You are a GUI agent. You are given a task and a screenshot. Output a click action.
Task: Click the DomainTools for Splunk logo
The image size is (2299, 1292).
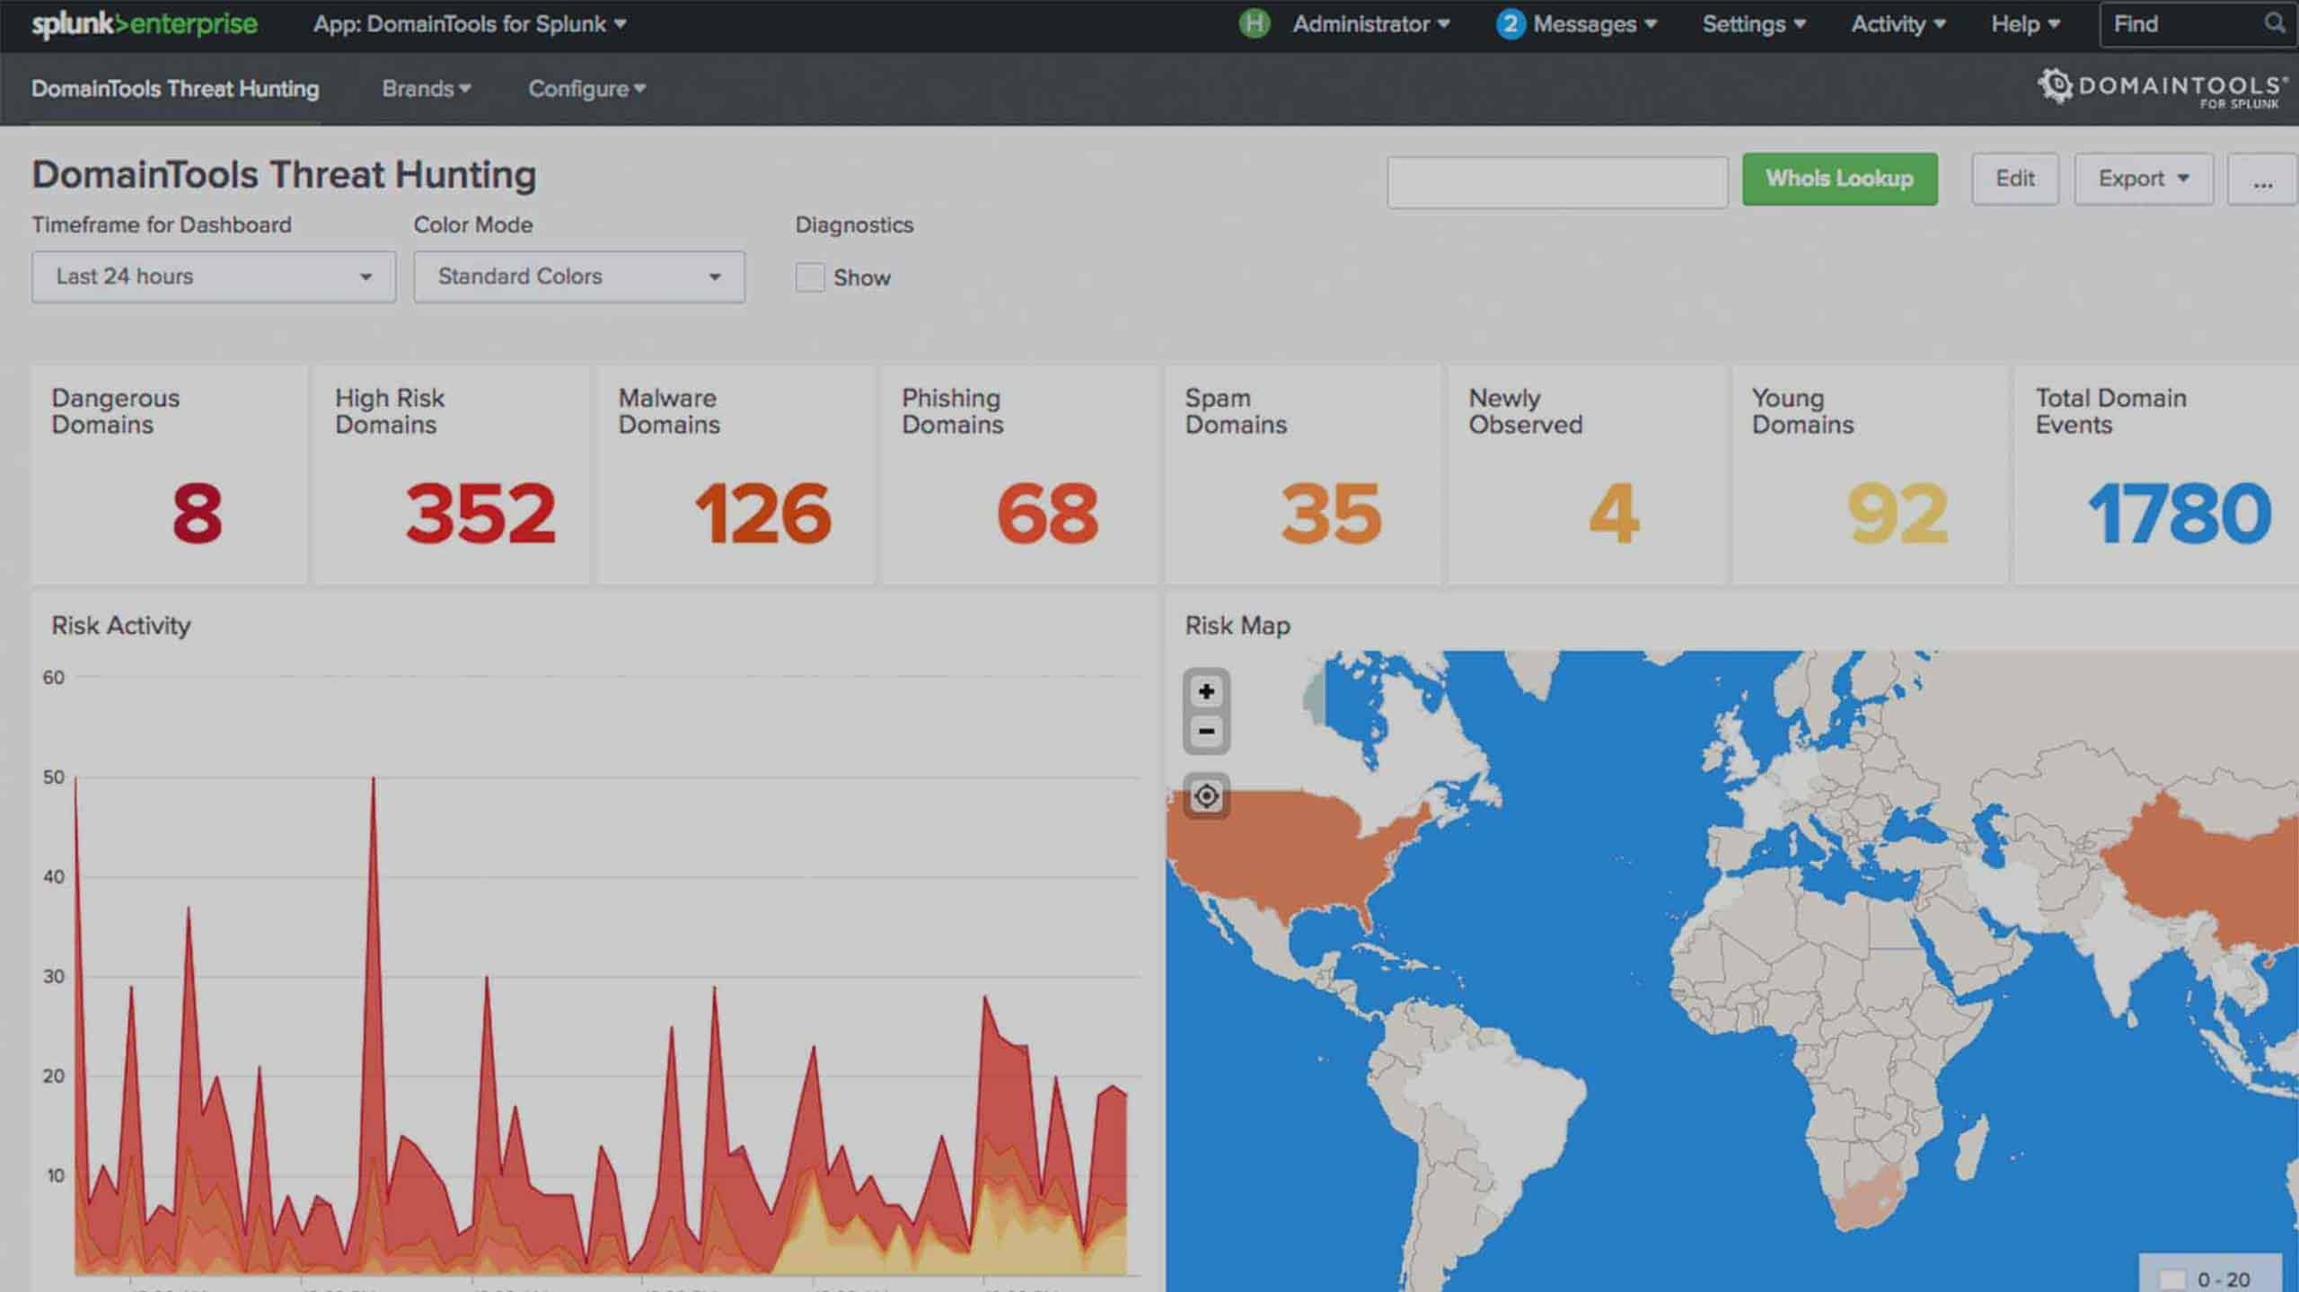click(2162, 90)
